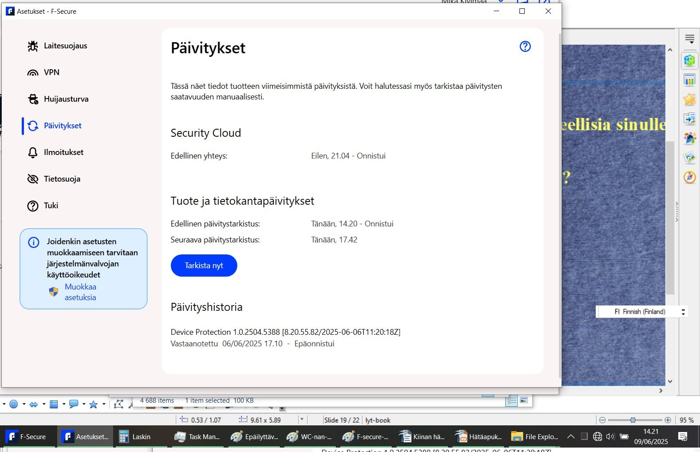Open the Laitesuojaus settings section
The image size is (700, 452).
pos(57,46)
